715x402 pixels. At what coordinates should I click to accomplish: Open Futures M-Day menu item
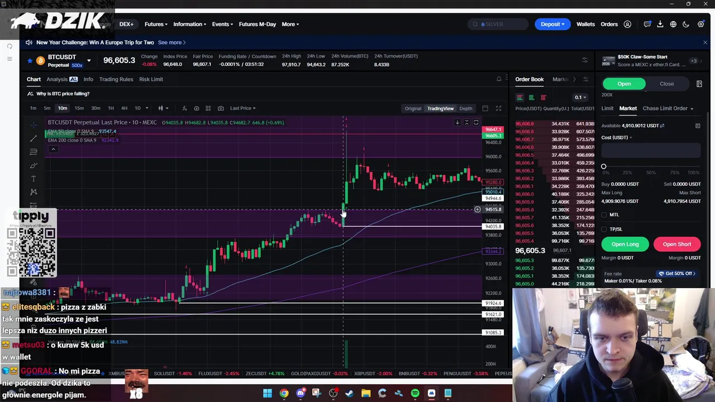(258, 24)
